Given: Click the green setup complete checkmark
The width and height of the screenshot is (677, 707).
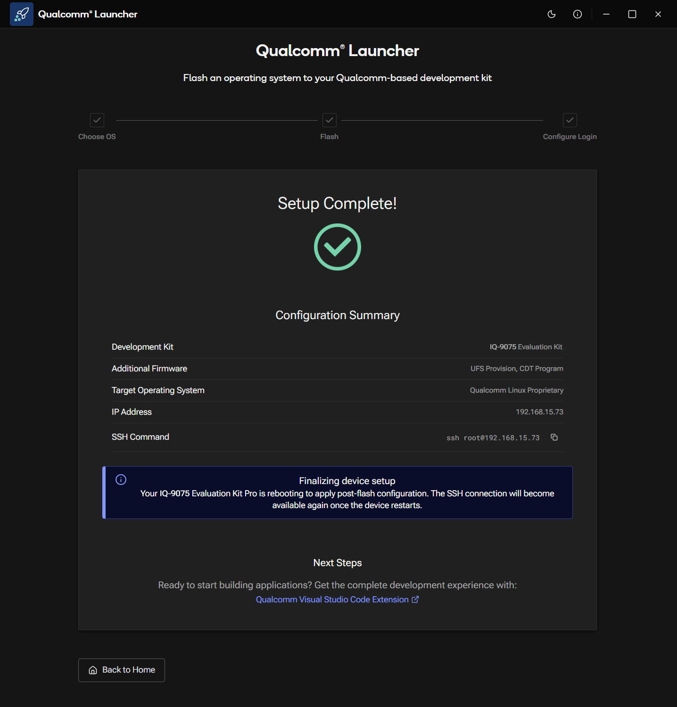Looking at the screenshot, I should tap(338, 247).
